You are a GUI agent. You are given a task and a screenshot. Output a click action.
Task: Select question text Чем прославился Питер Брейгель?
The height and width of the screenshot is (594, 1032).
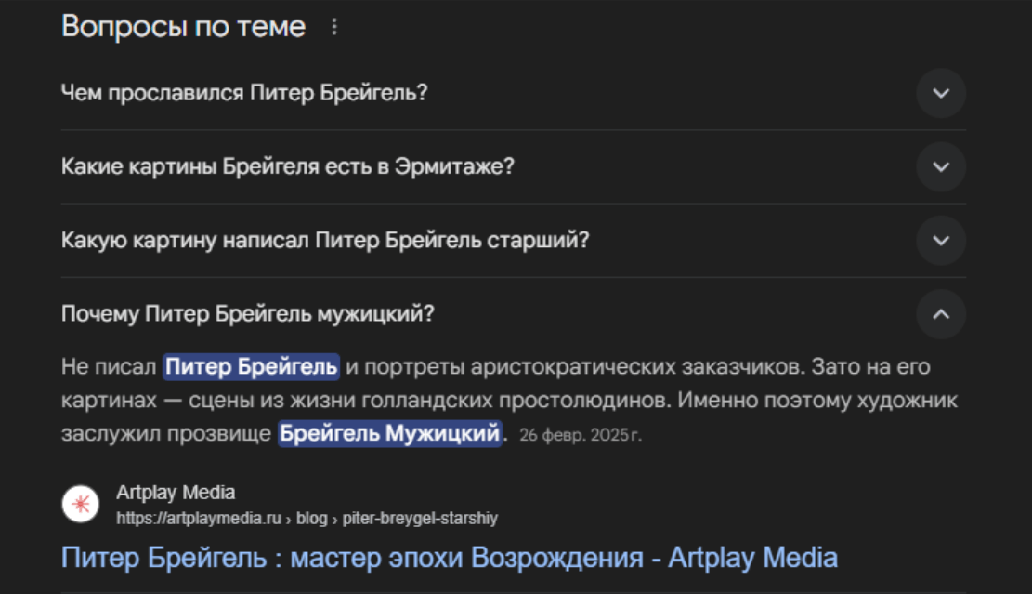click(x=244, y=93)
